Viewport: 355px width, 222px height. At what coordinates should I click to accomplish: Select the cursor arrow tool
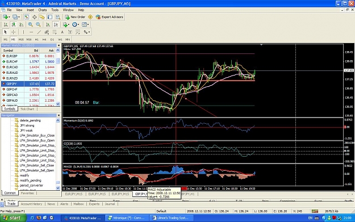click(x=6, y=32)
